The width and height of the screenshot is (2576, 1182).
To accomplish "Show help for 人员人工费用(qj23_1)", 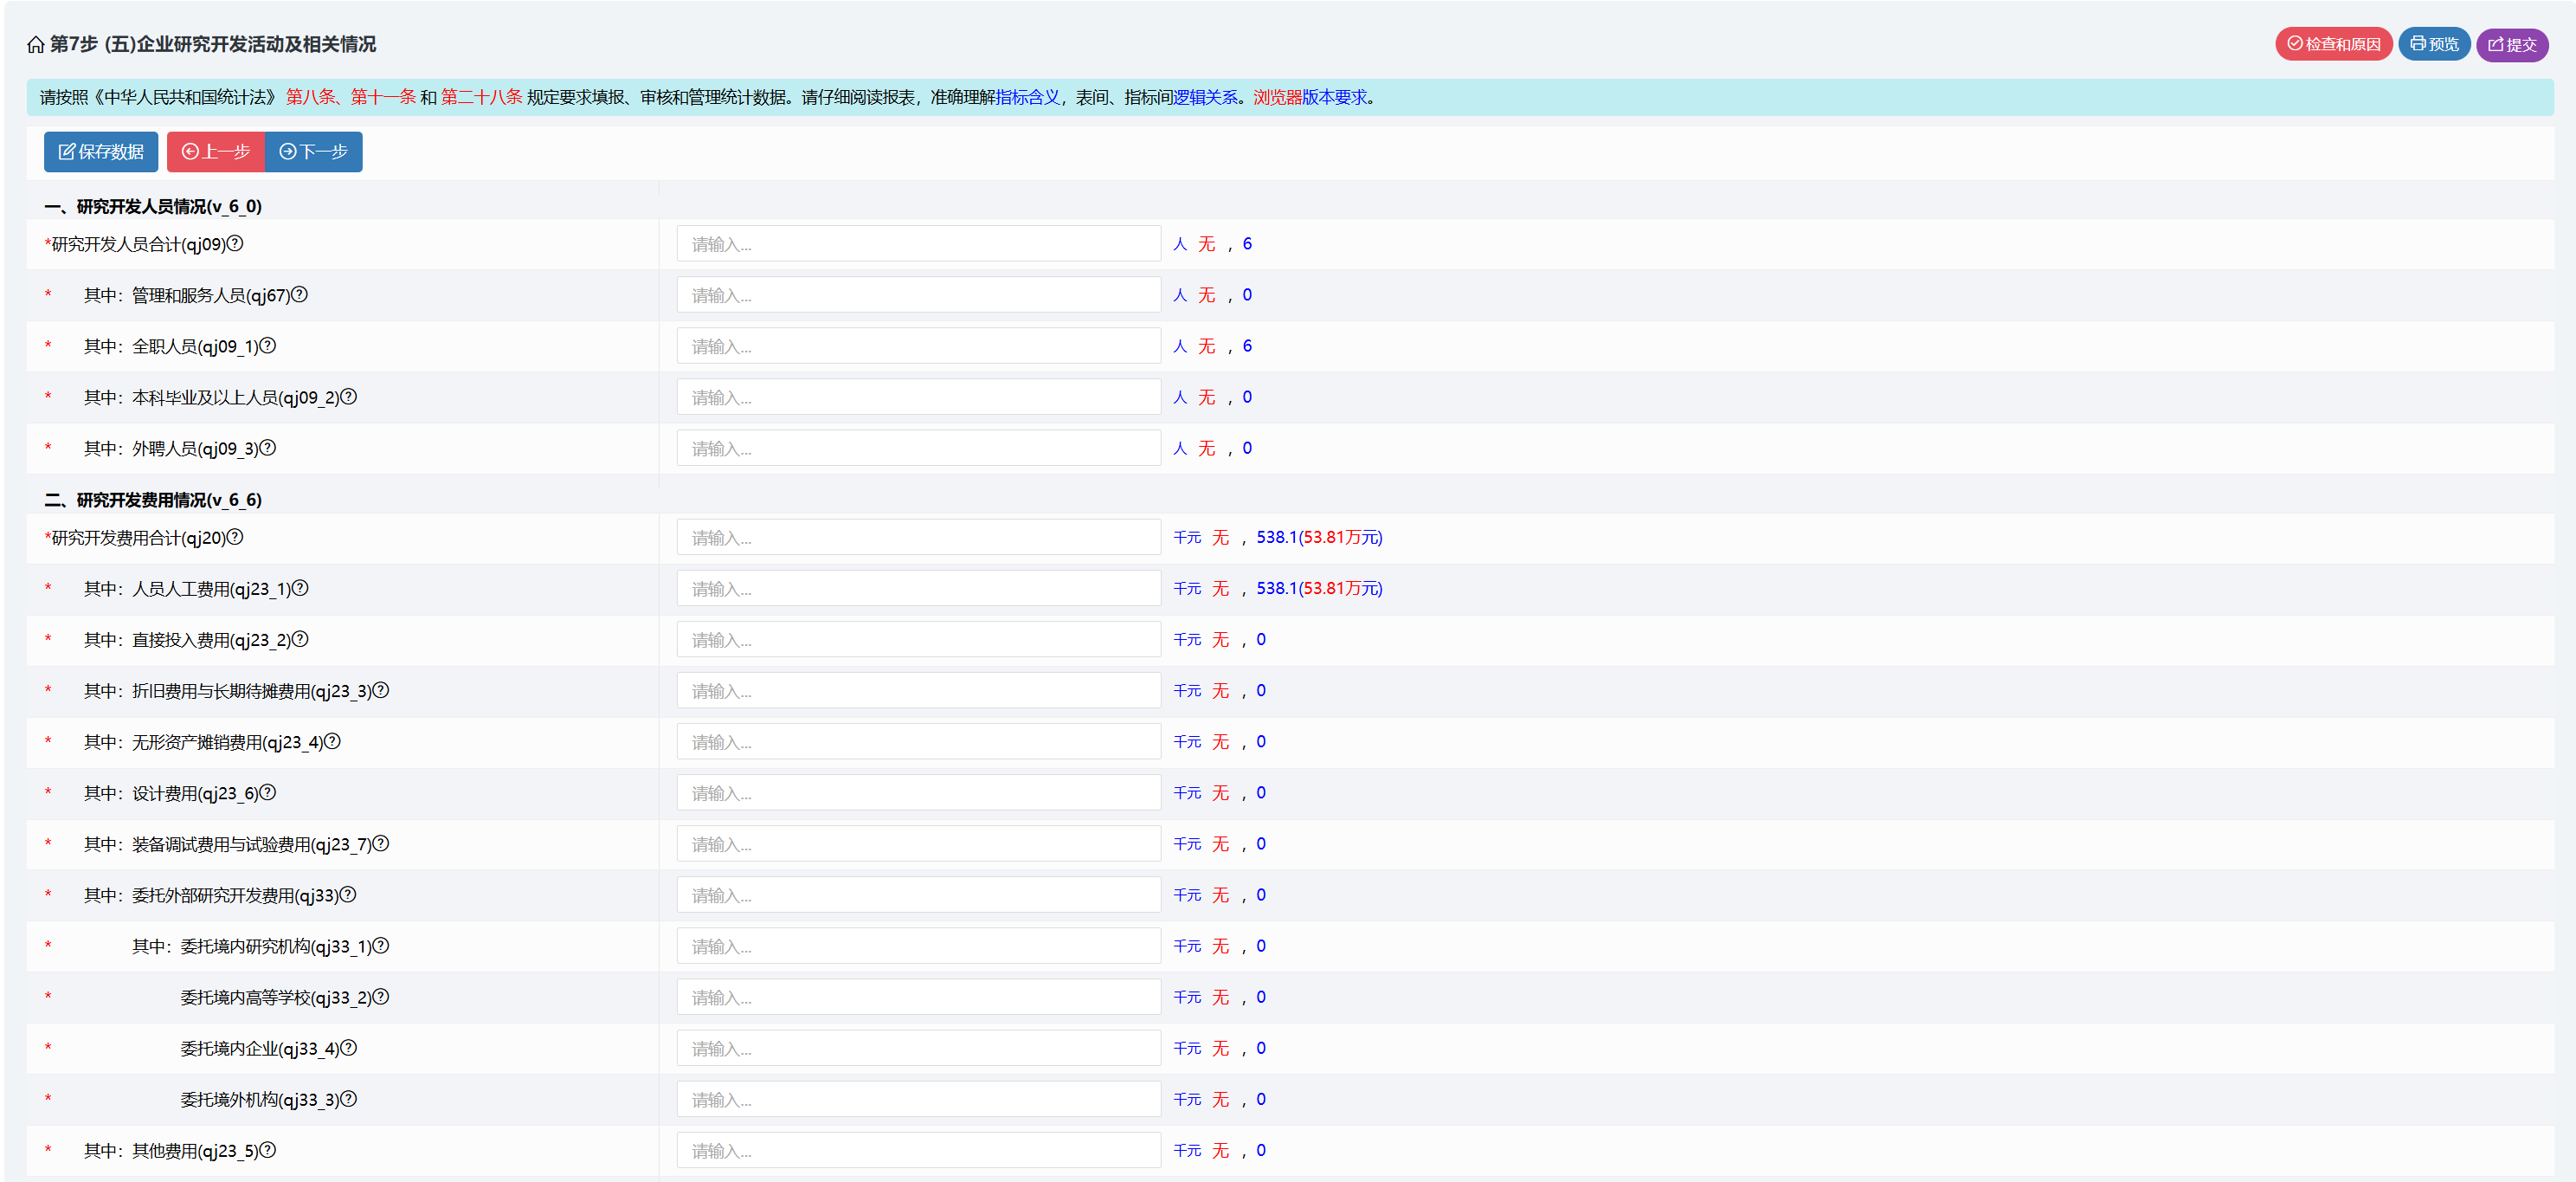I will coord(300,588).
